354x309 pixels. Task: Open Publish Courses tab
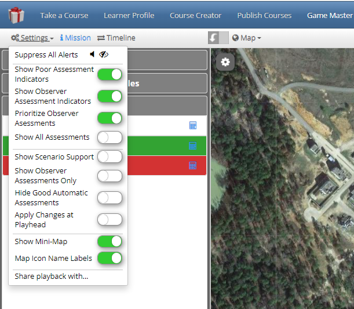point(264,15)
